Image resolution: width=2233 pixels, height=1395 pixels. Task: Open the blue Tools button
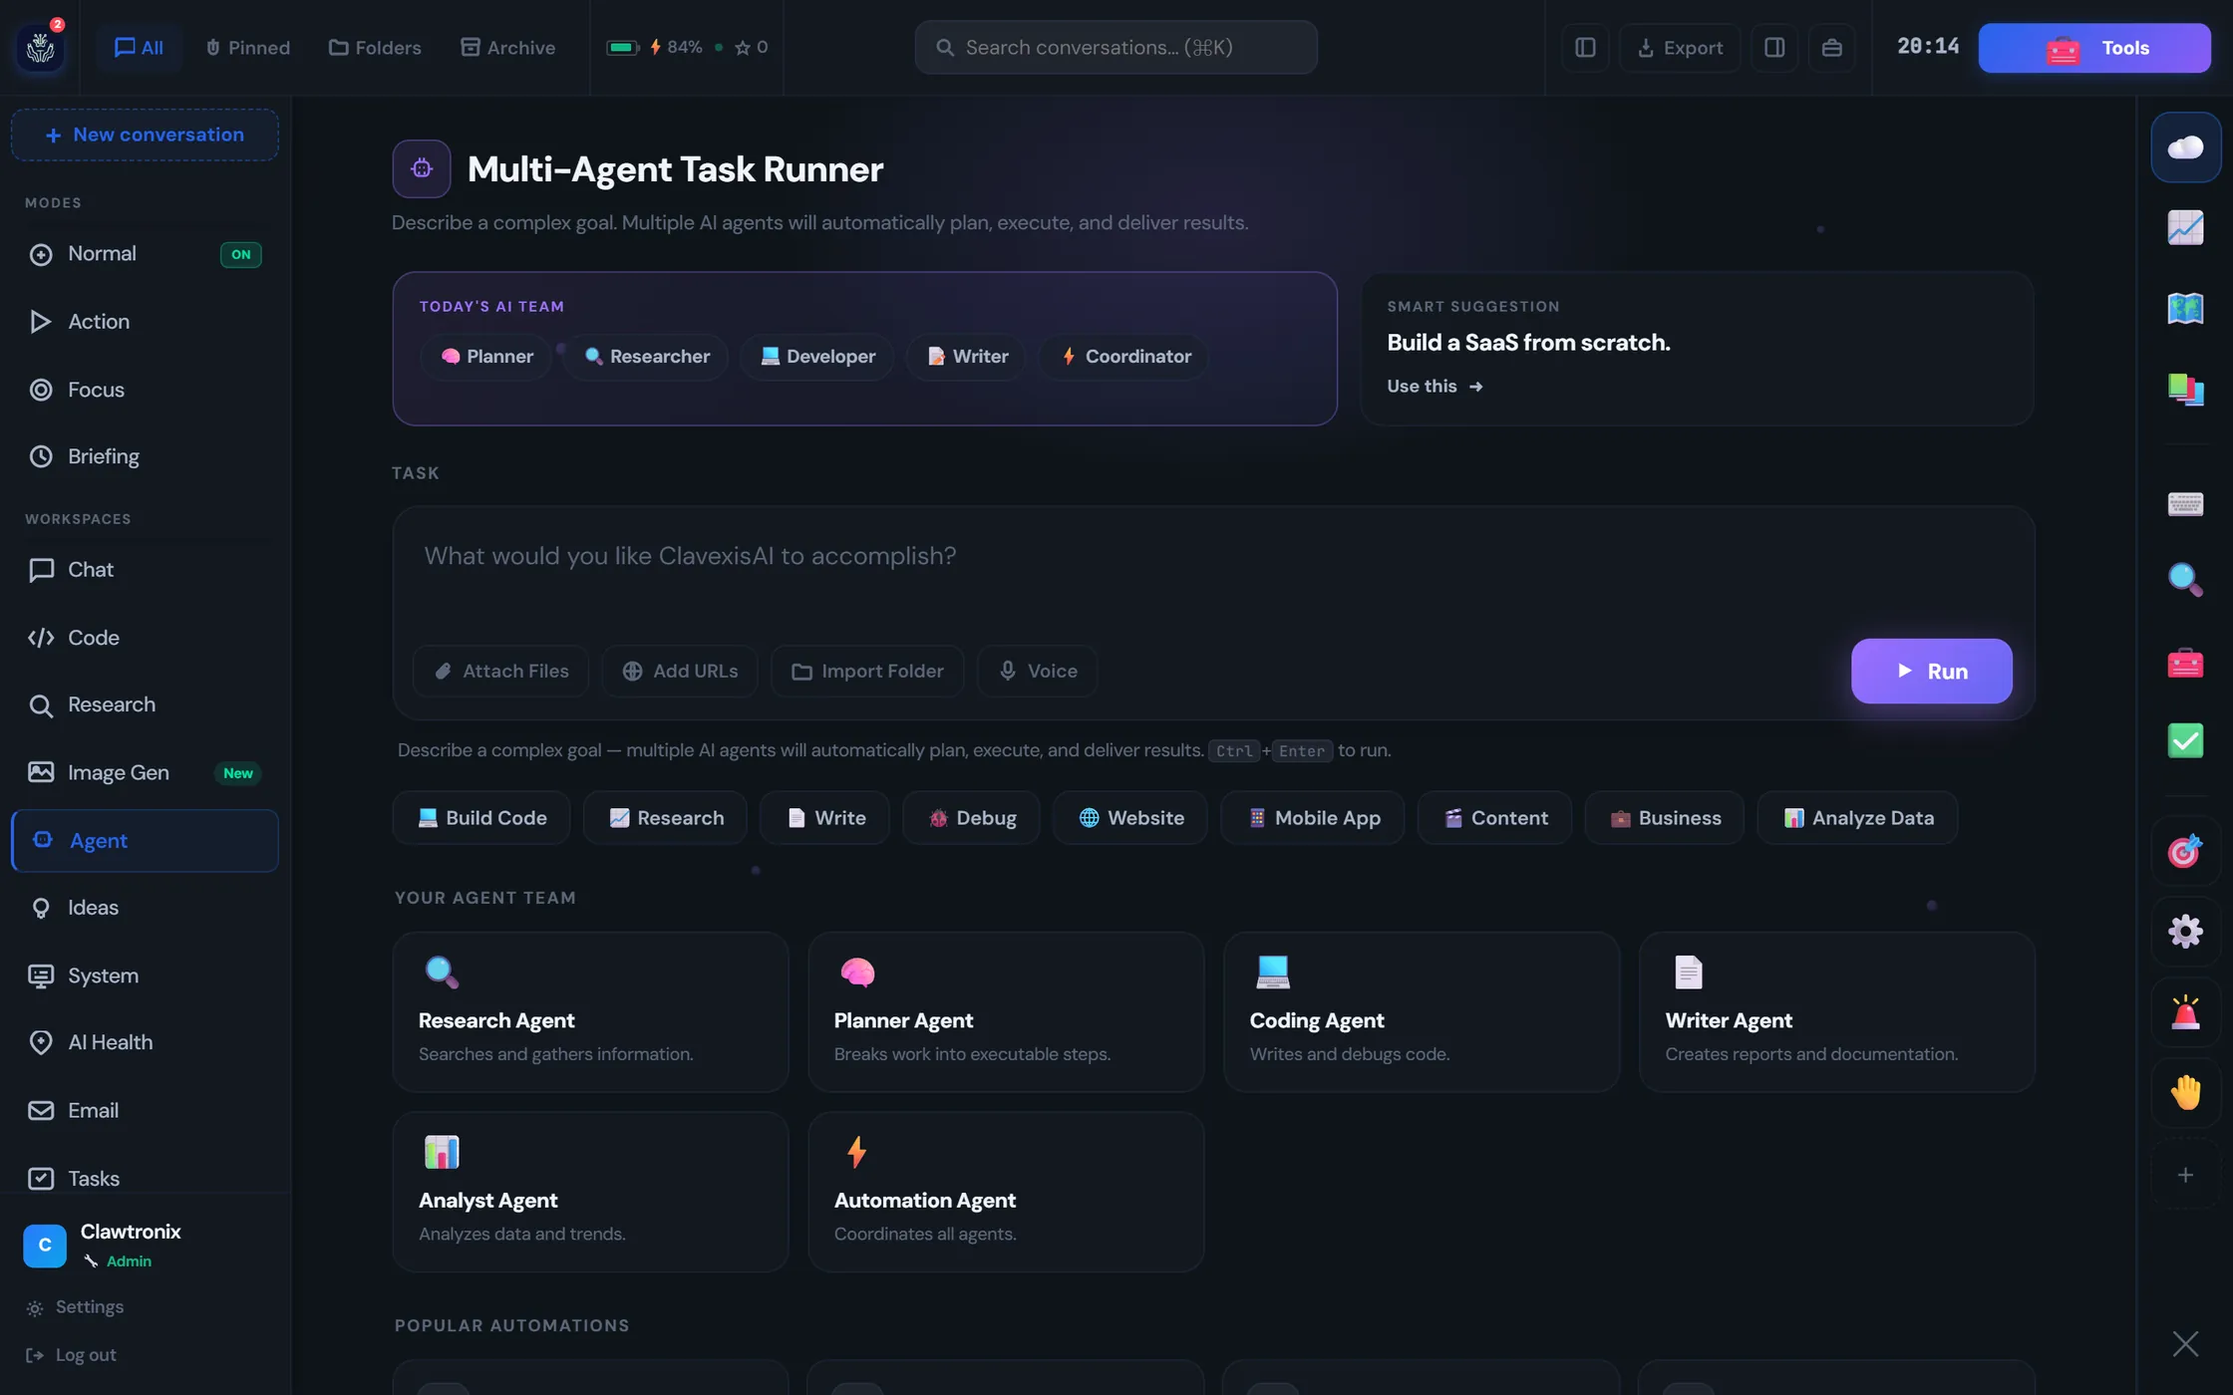[2094, 48]
